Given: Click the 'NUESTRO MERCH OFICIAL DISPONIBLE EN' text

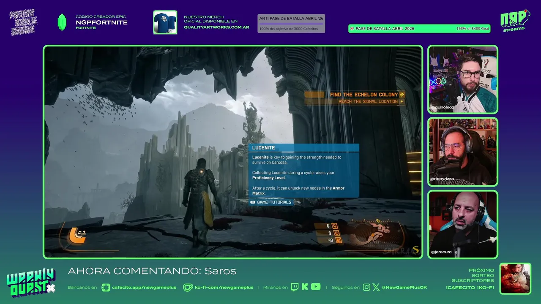Looking at the screenshot, I should (x=210, y=19).
